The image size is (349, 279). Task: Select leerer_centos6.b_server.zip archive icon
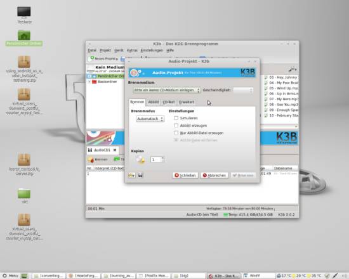24,160
